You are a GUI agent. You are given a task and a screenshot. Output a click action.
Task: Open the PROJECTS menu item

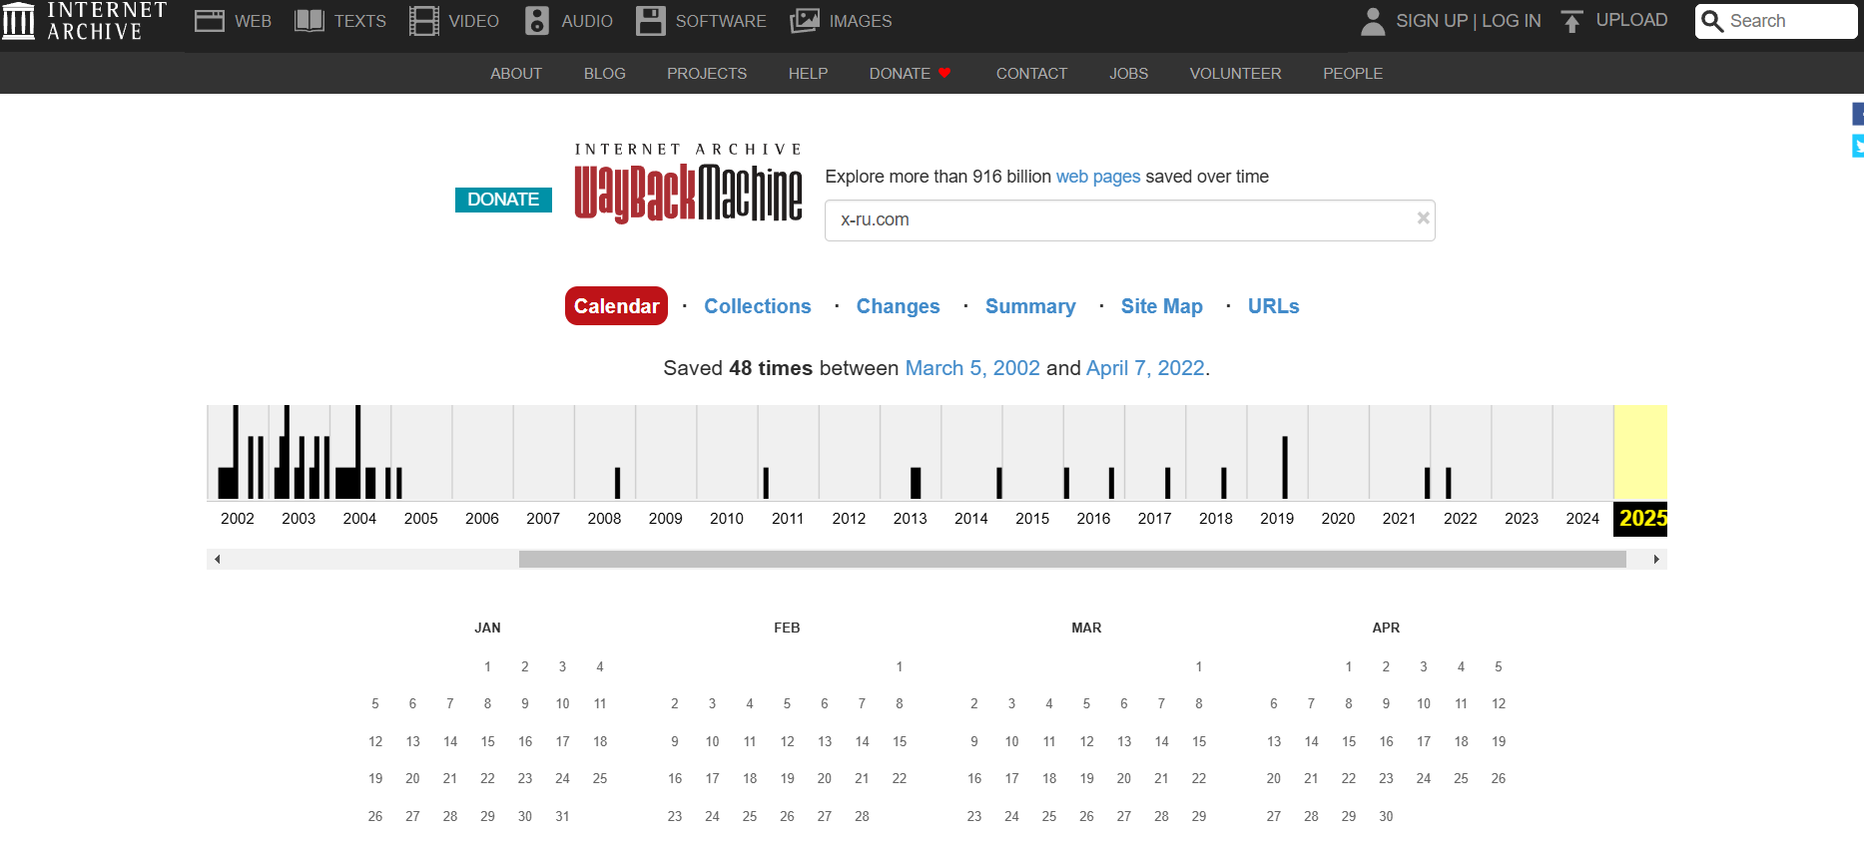click(707, 74)
